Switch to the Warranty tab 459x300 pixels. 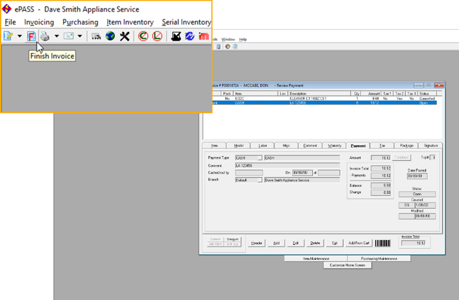point(334,146)
